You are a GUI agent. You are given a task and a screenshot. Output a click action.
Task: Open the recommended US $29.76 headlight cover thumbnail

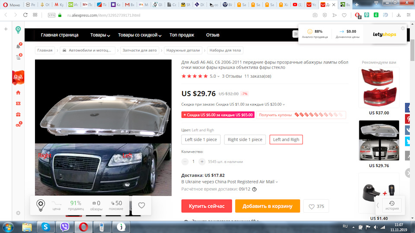[379, 140]
